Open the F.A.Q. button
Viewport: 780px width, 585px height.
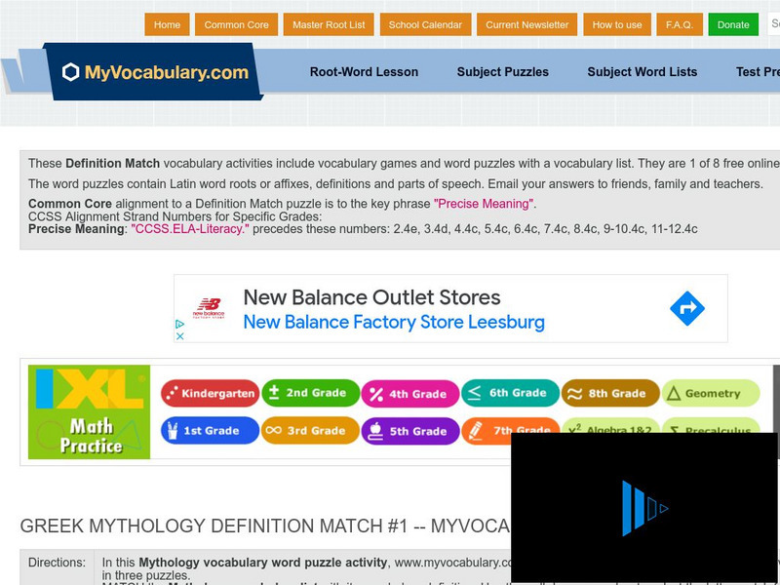click(x=680, y=25)
